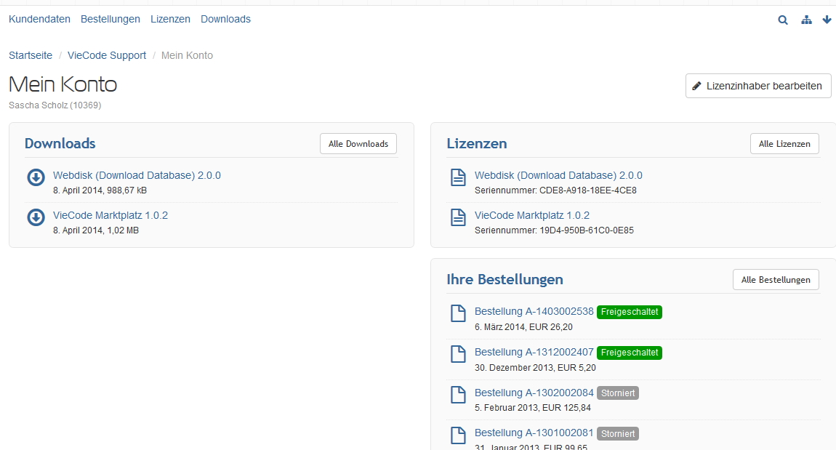Click download icon beside VieCode Marktplatz
The width and height of the screenshot is (836, 450).
coord(36,217)
